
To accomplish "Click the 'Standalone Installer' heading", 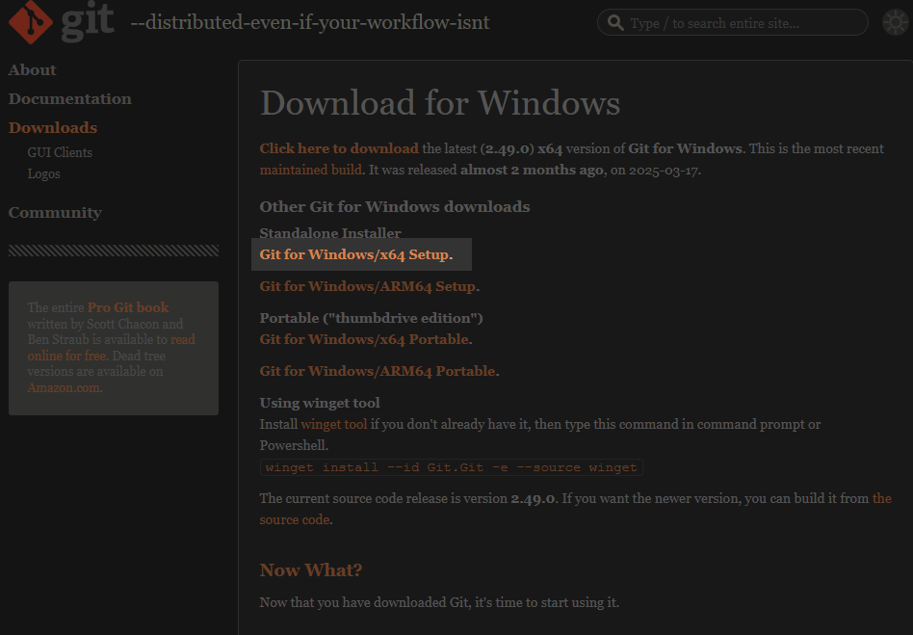I will pos(330,233).
